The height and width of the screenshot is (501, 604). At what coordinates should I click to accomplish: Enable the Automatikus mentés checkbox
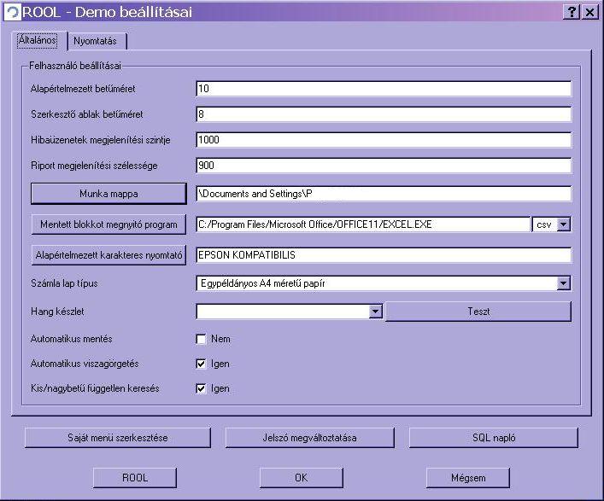coord(202,339)
